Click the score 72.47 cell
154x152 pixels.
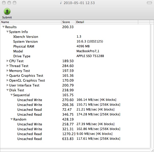pos(67,110)
